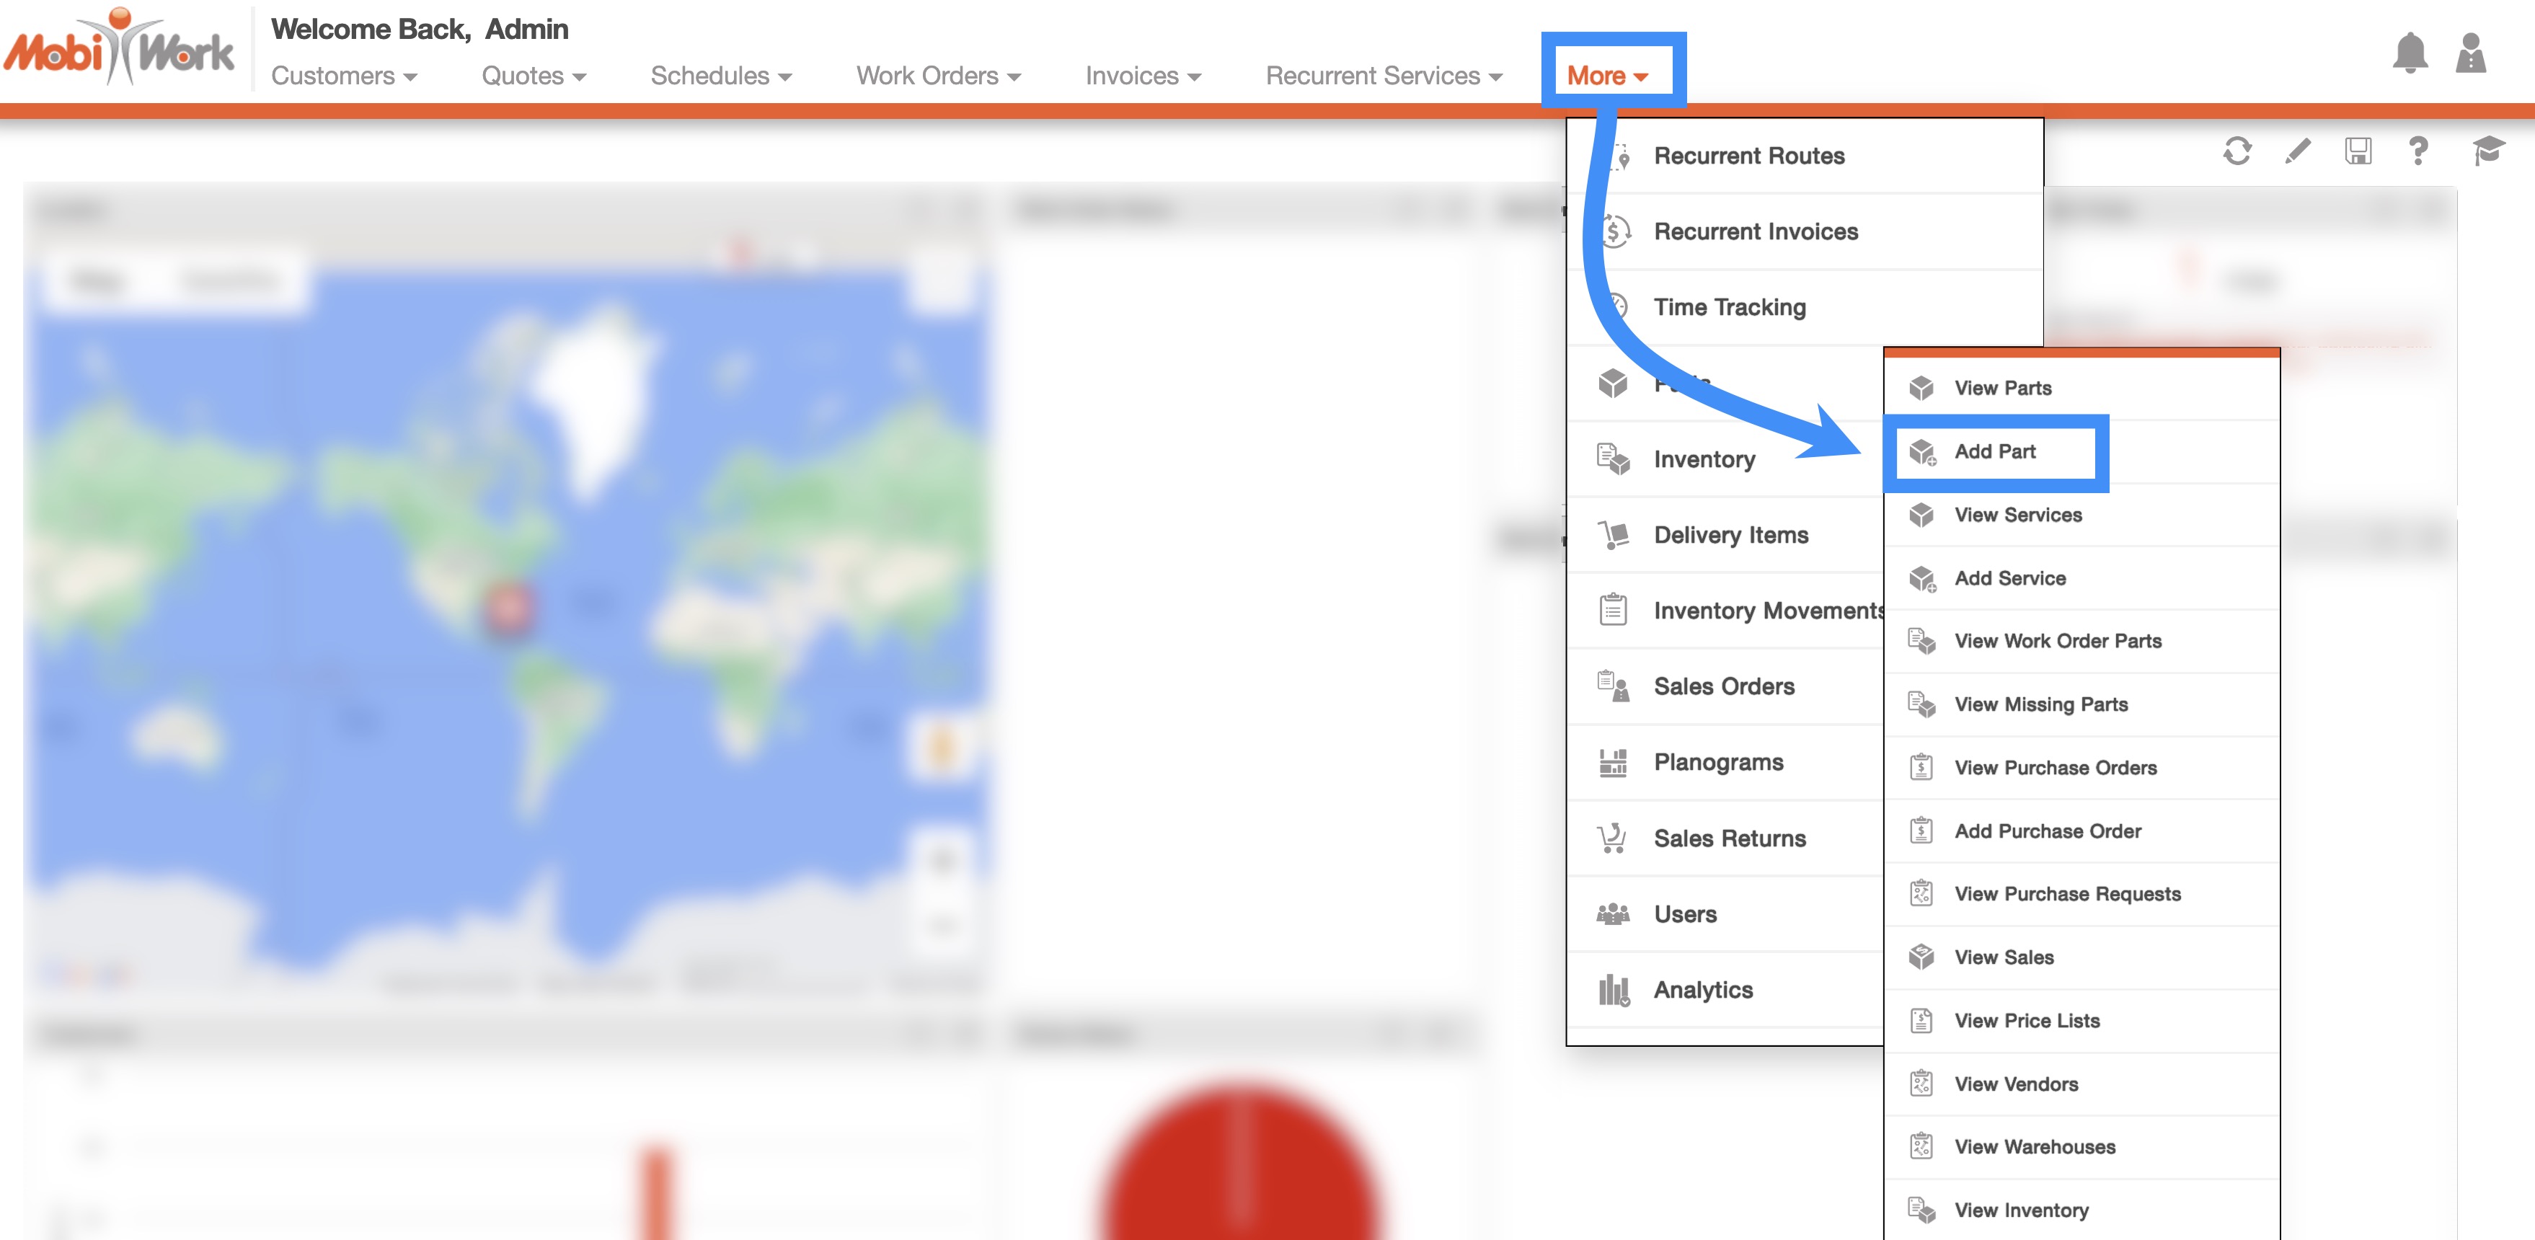This screenshot has height=1240, width=2535.
Task: Choose View Purchase Orders option
Action: pos(2055,768)
